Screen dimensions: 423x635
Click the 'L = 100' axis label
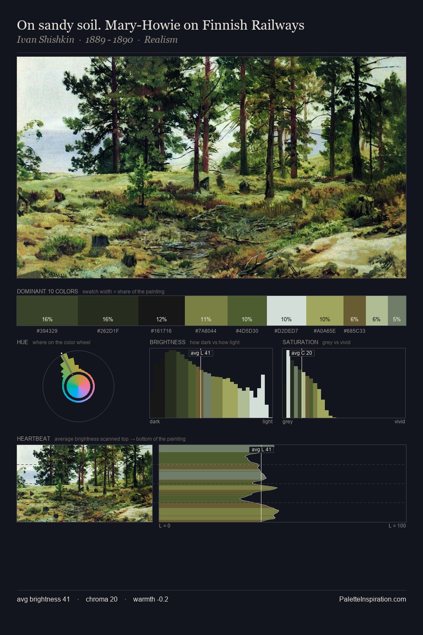pyautogui.click(x=397, y=526)
